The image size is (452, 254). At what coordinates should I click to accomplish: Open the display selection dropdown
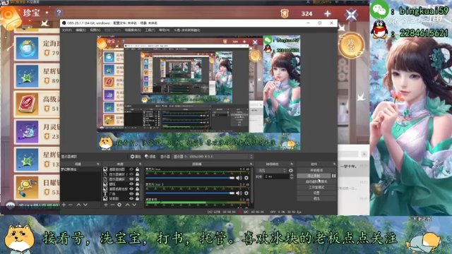213,157
